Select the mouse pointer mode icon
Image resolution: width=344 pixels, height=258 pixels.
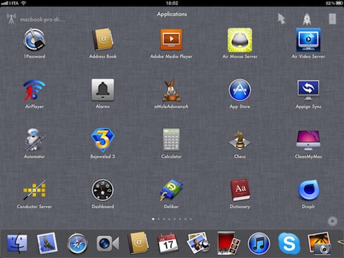(x=281, y=19)
